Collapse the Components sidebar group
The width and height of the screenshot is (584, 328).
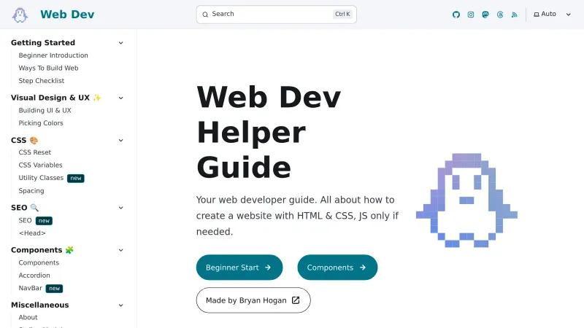pos(121,250)
